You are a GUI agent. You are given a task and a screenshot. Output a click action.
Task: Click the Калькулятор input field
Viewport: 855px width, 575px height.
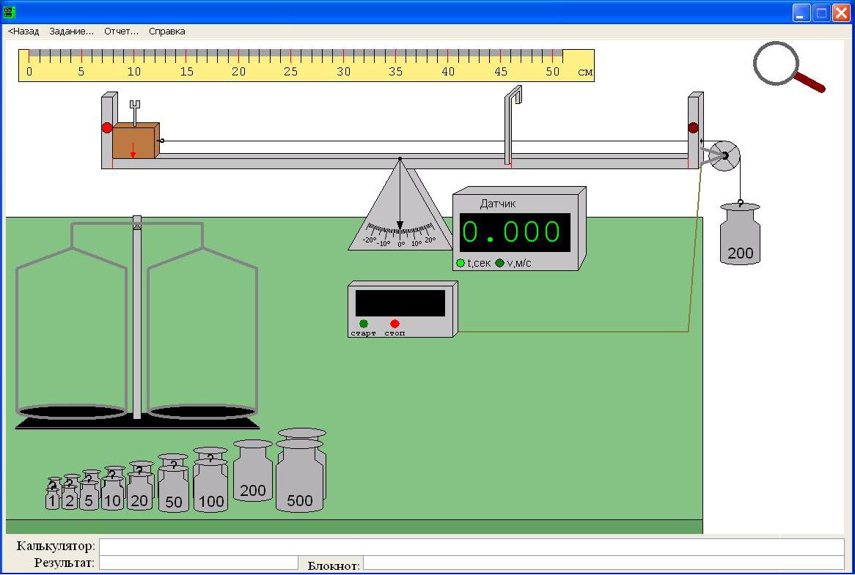click(471, 547)
